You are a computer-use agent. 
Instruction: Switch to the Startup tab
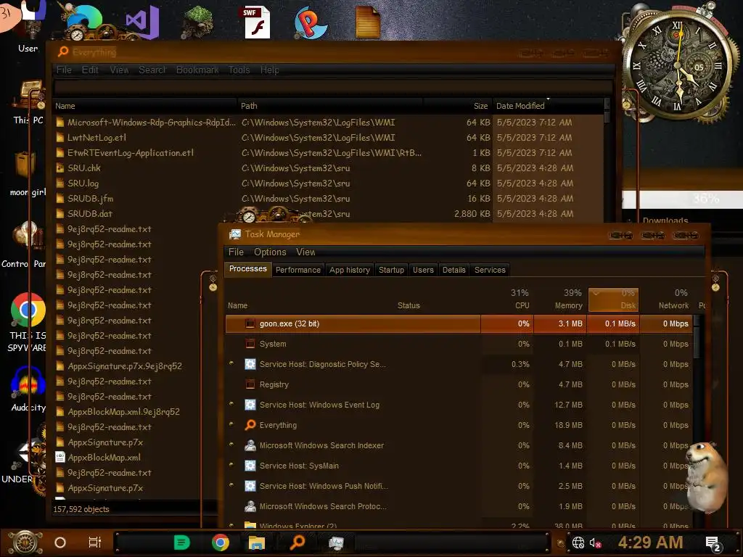391,270
